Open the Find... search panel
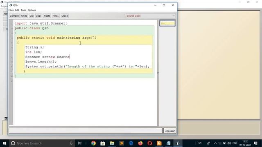Image resolution: width=262 pixels, height=147 pixels. [56, 16]
